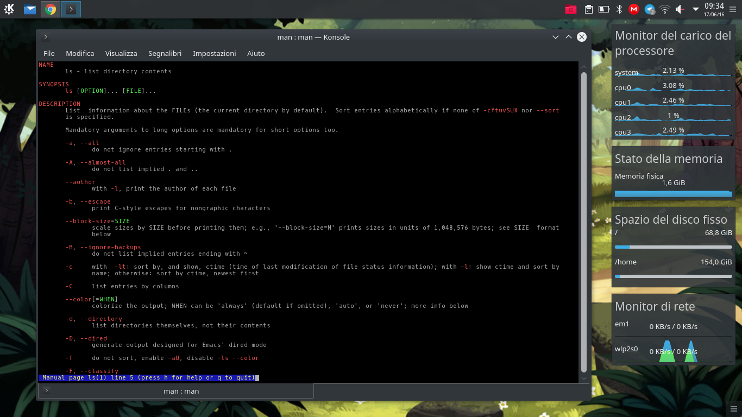The height and width of the screenshot is (417, 742).
Task: Open the clipboard tray icon
Action: tap(588, 9)
